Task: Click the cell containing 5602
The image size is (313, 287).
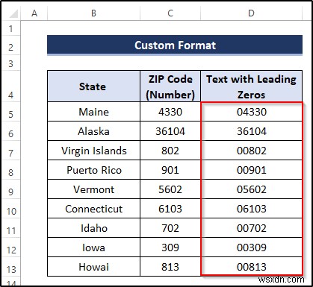Action: click(170, 189)
